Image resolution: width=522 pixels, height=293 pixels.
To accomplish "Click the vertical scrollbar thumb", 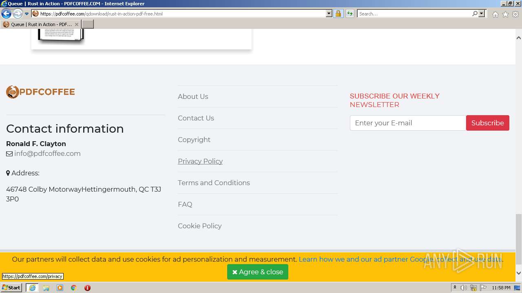I will 519,239.
